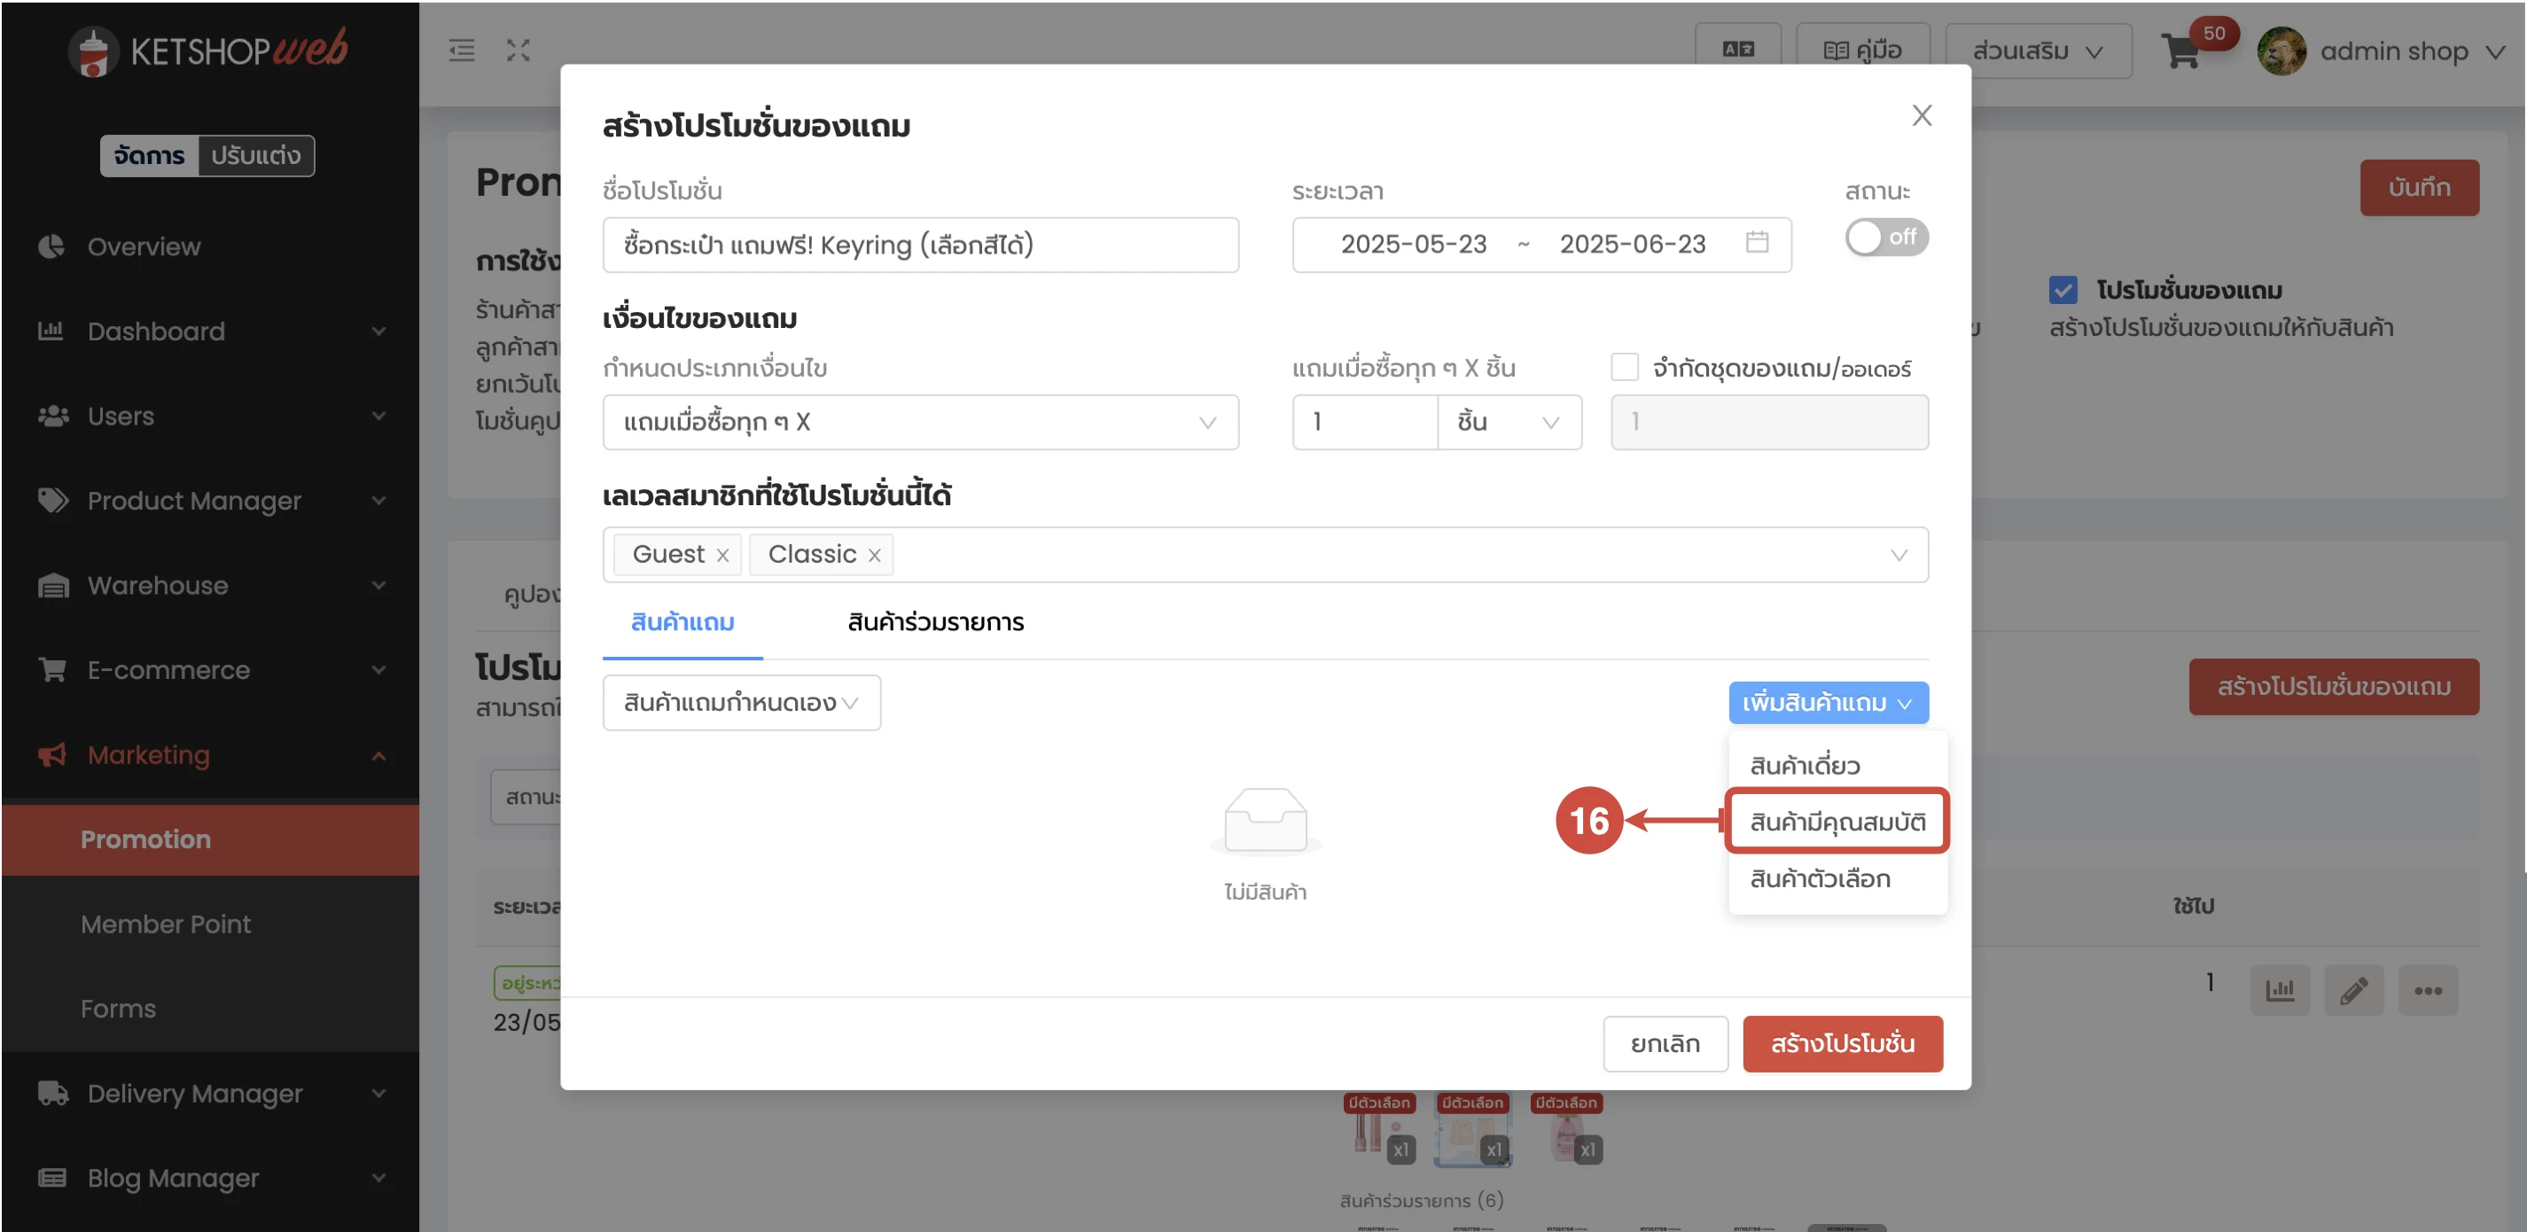Edit the promotion using the pencil icon
Image resolution: width=2527 pixels, height=1232 pixels.
click(x=2354, y=990)
